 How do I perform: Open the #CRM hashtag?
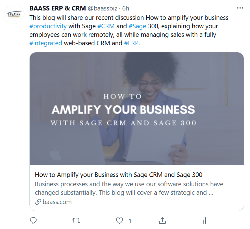(x=106, y=26)
